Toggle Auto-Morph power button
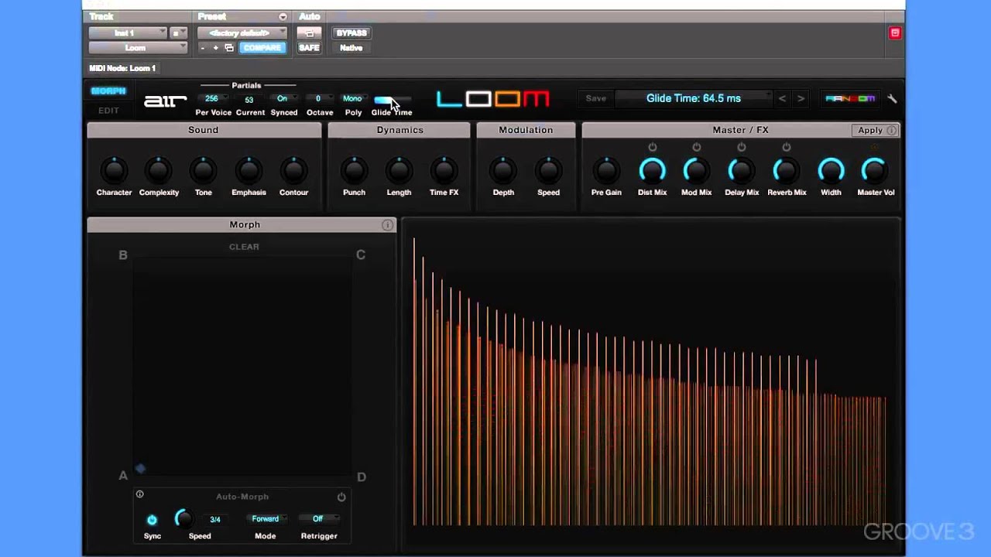The image size is (991, 557). (x=341, y=497)
